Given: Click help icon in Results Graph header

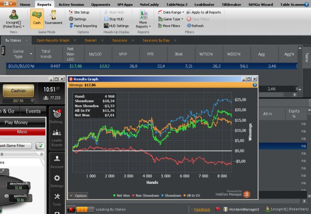Looking at the screenshot, I should [x=255, y=85].
